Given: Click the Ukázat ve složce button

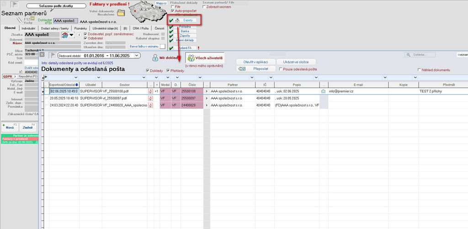Looking at the screenshot, I should click(296, 62).
